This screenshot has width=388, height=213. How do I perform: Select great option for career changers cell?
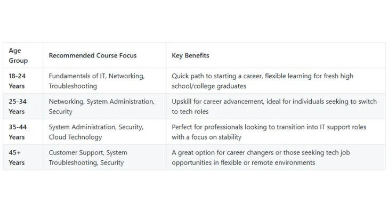[x=261, y=157]
